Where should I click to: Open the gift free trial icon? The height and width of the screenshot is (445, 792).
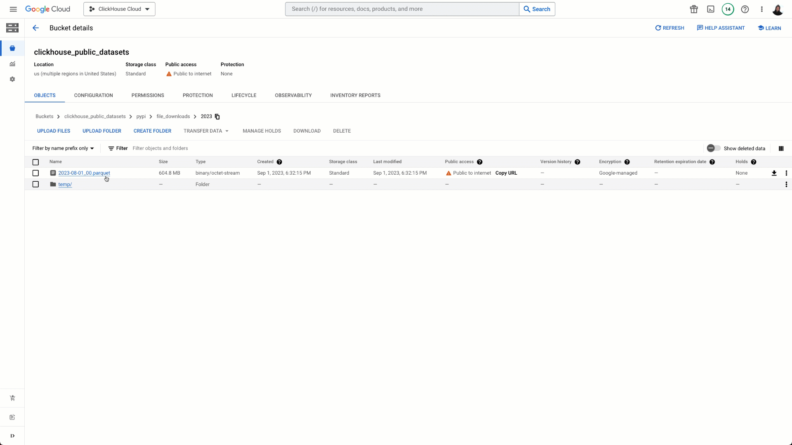pyautogui.click(x=694, y=9)
